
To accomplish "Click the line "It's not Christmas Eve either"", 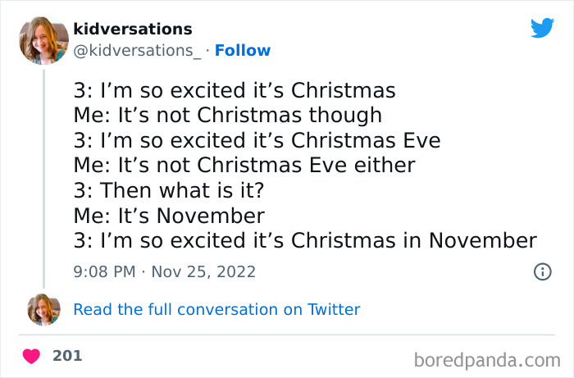I will click(x=244, y=165).
